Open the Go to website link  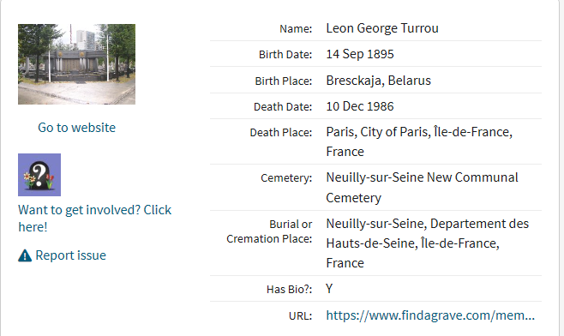coord(76,128)
